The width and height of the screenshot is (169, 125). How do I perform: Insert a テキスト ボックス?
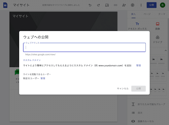[137, 26]
